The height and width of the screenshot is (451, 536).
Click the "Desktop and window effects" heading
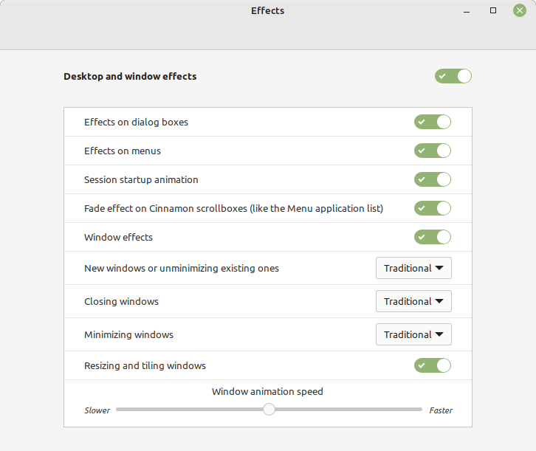[x=130, y=76]
